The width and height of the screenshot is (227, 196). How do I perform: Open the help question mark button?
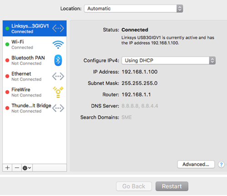[x=221, y=164]
